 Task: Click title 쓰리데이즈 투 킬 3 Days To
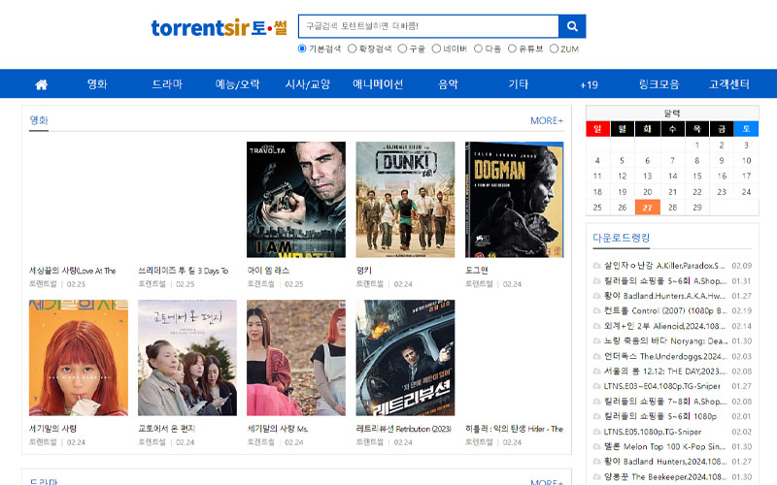[183, 271]
